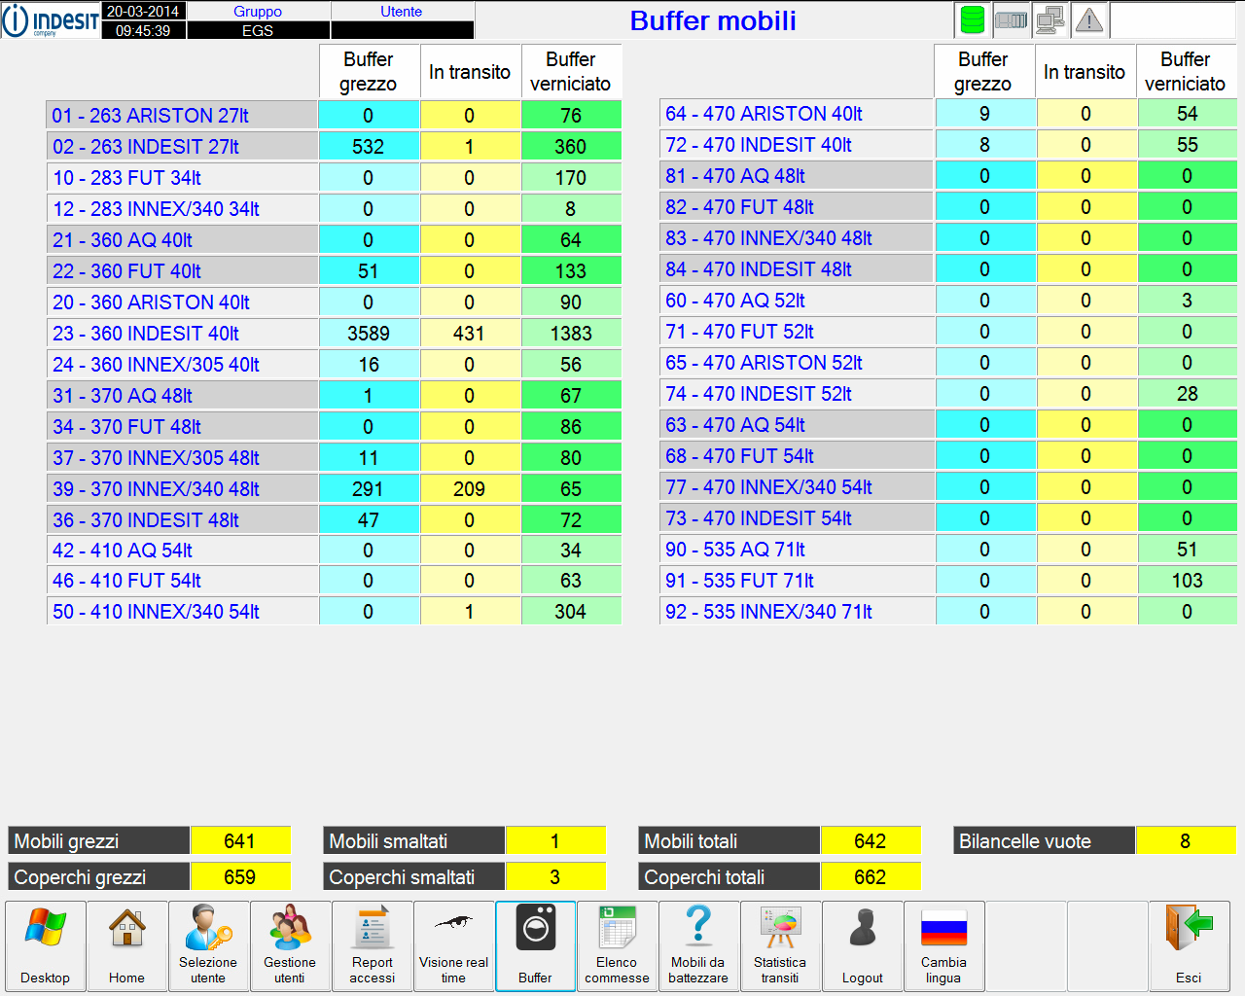The image size is (1245, 996).
Task: Select the Buffer tab button
Action: (x=536, y=945)
